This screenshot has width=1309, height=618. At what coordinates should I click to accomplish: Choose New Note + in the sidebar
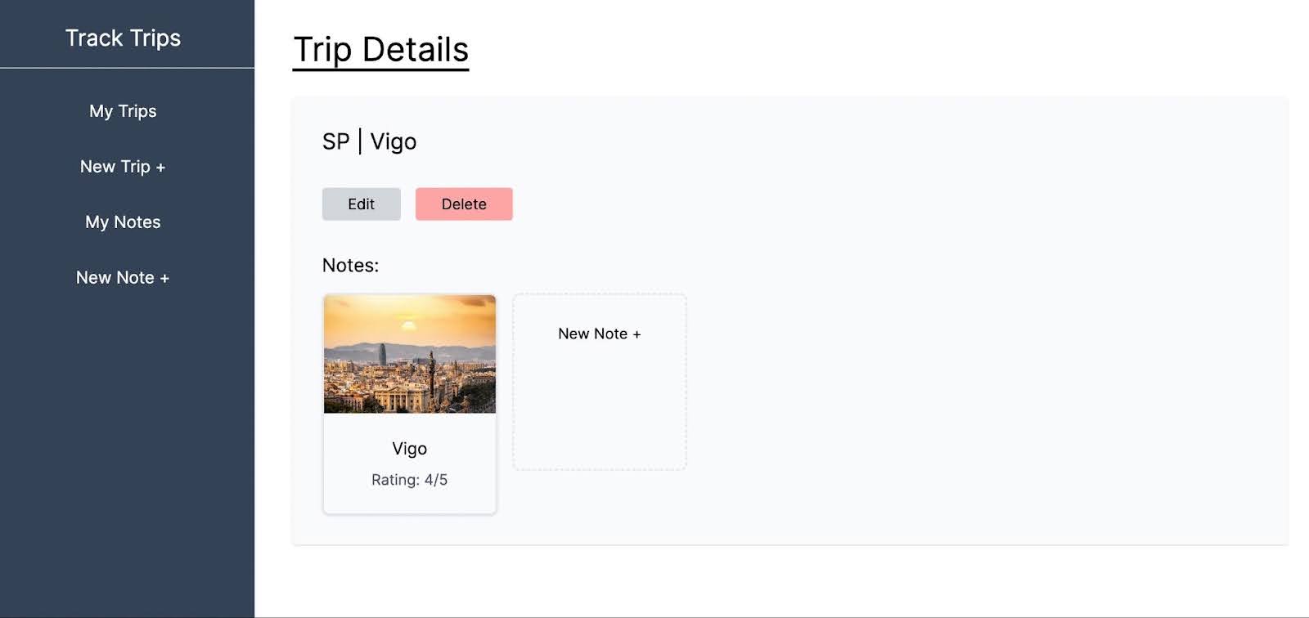coord(123,278)
